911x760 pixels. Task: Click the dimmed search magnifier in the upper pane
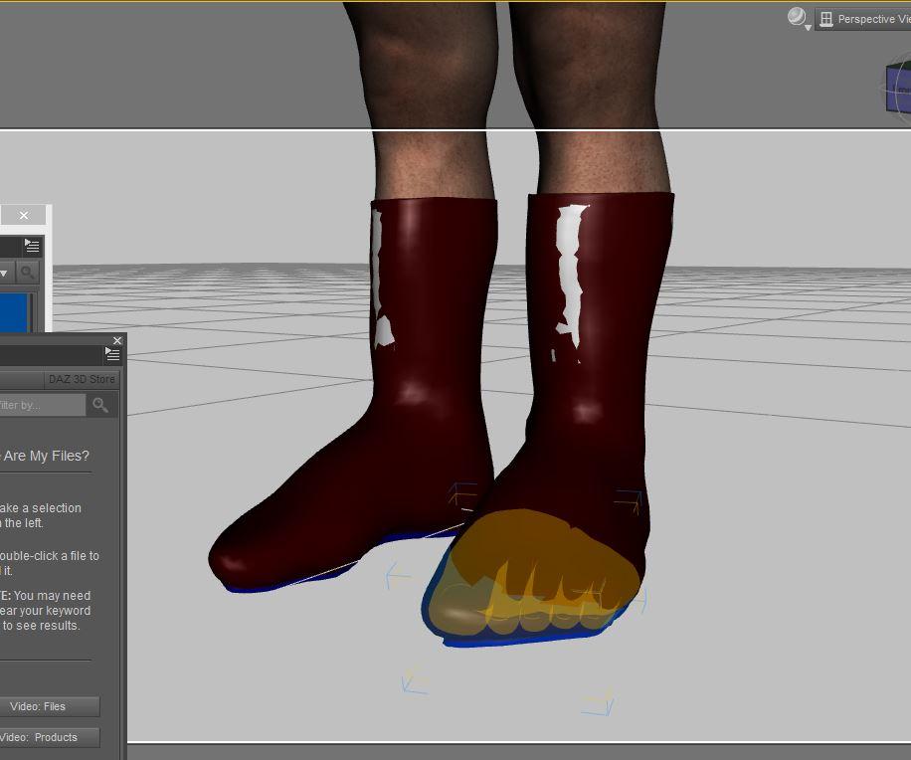coord(27,272)
